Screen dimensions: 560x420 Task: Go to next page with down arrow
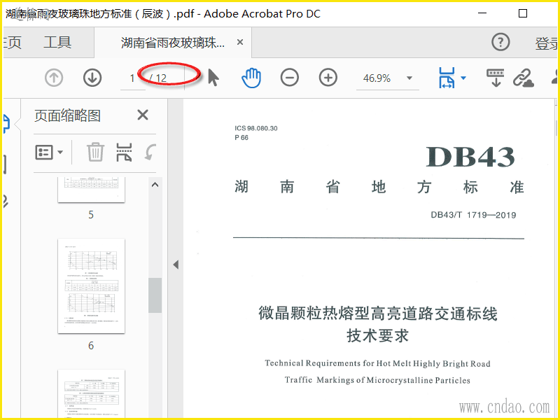coord(92,78)
